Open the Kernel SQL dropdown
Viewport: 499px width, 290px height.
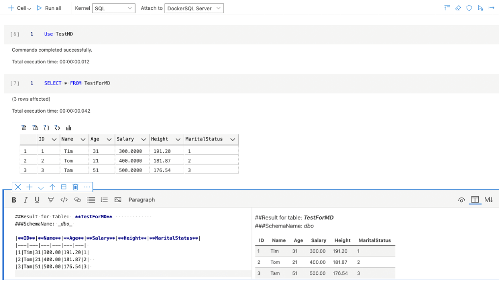(114, 8)
